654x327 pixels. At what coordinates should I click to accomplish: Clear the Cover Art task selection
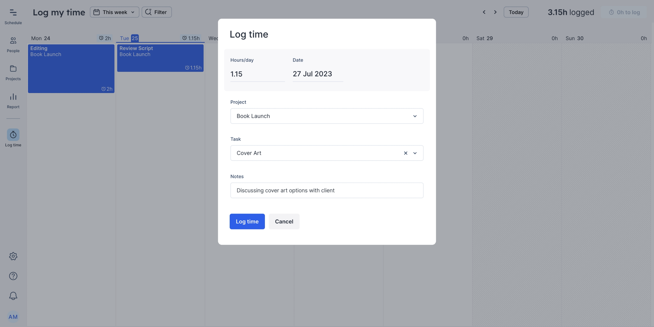coord(405,153)
